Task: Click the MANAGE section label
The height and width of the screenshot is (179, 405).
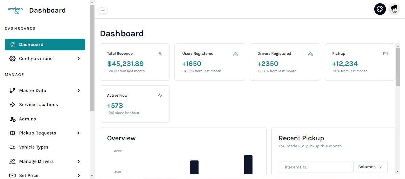Action: (x=15, y=75)
